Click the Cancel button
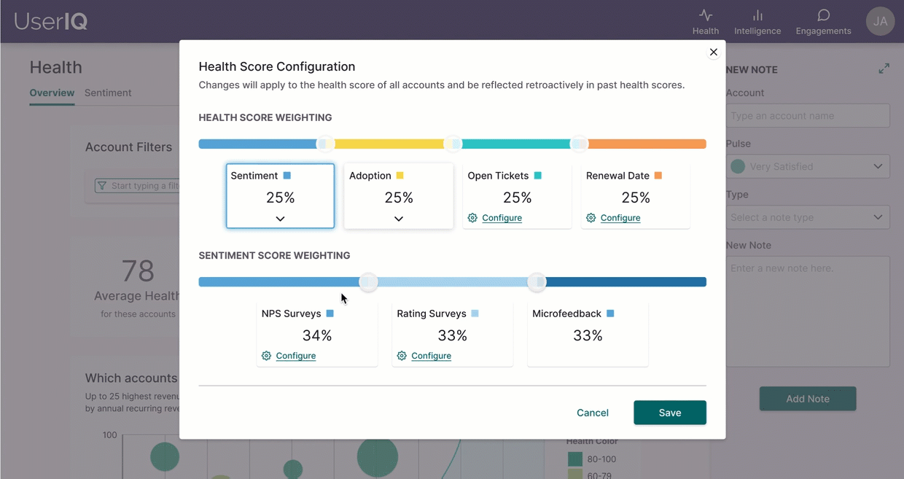Viewport: 904px width, 479px height. point(593,413)
